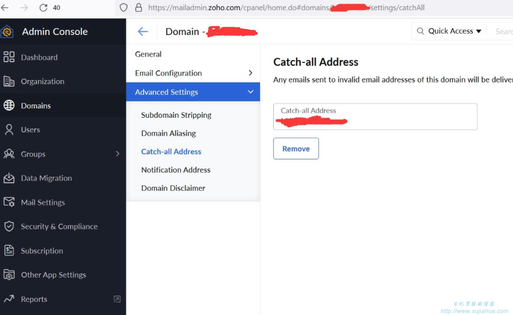Open the Quick Access dropdown arrow
The height and width of the screenshot is (315, 513).
479,31
